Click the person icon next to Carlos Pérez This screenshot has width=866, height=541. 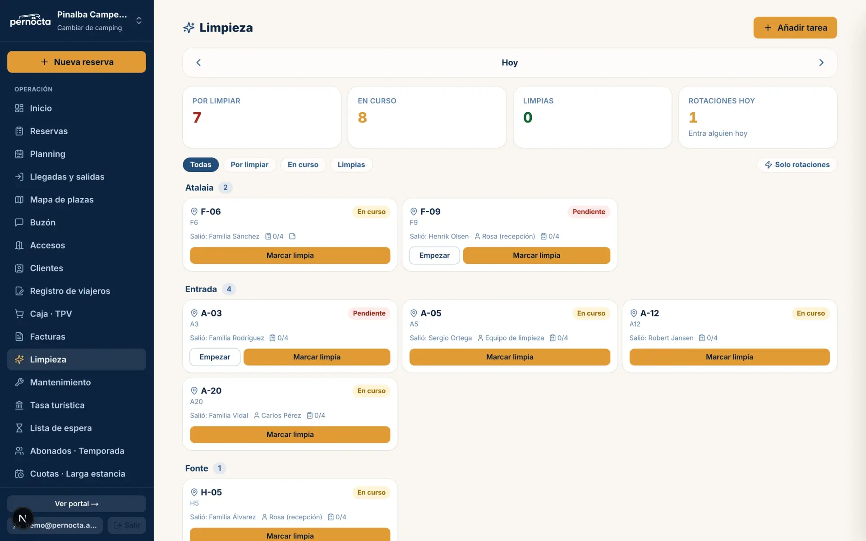point(257,416)
